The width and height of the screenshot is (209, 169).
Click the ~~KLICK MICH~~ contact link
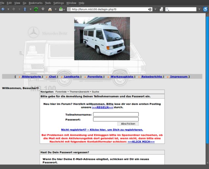point(141,142)
